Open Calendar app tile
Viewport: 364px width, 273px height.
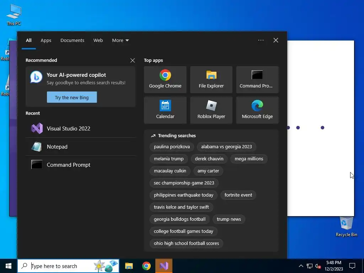tap(165, 110)
